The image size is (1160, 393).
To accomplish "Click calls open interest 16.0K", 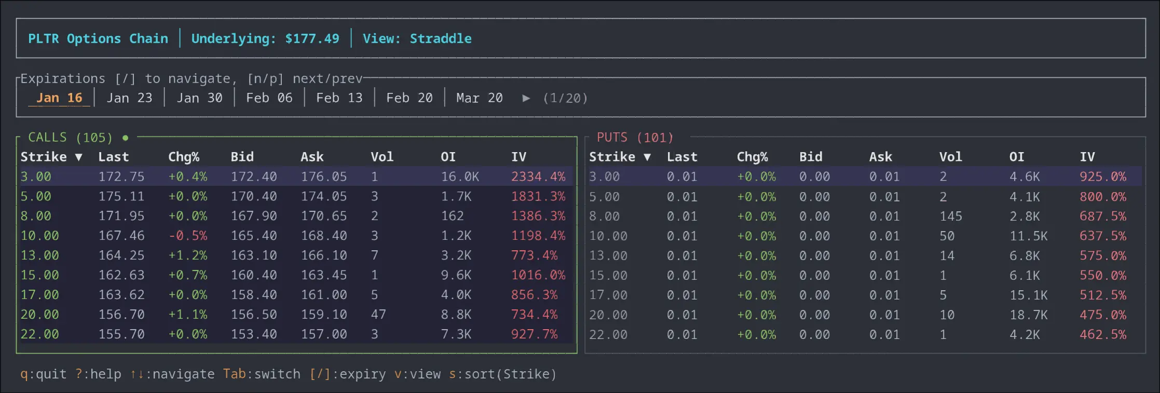I will tap(460, 177).
